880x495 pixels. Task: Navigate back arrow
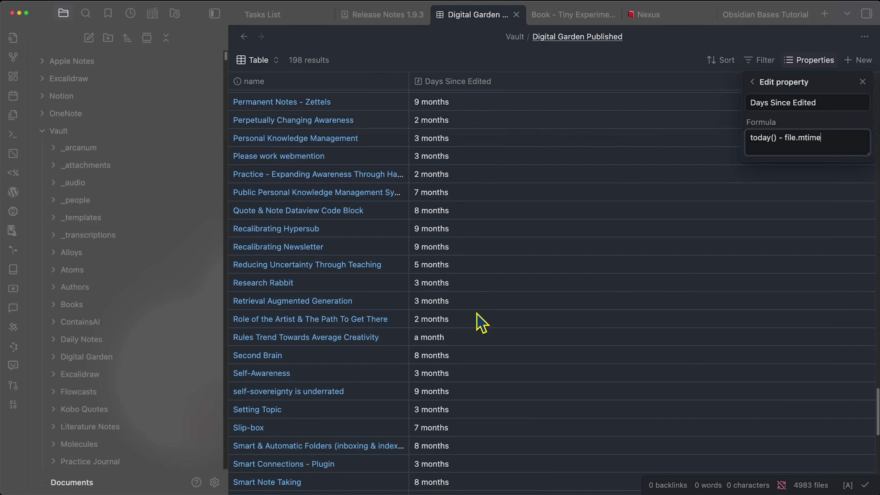point(244,36)
